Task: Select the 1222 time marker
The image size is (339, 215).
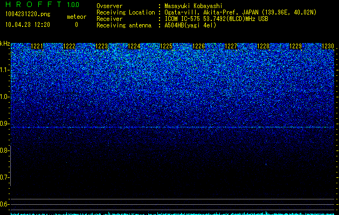Action: point(69,46)
